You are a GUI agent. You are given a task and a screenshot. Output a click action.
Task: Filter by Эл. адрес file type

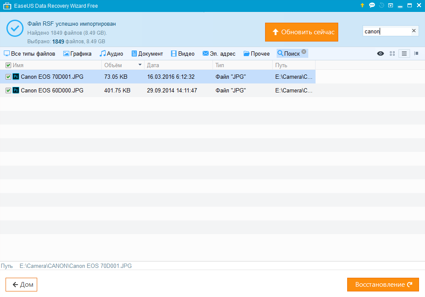pos(219,53)
